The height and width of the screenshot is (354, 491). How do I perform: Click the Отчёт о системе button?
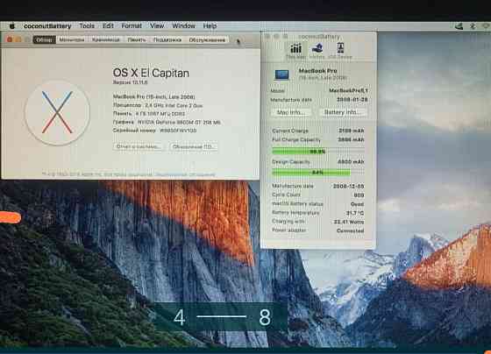(x=139, y=146)
